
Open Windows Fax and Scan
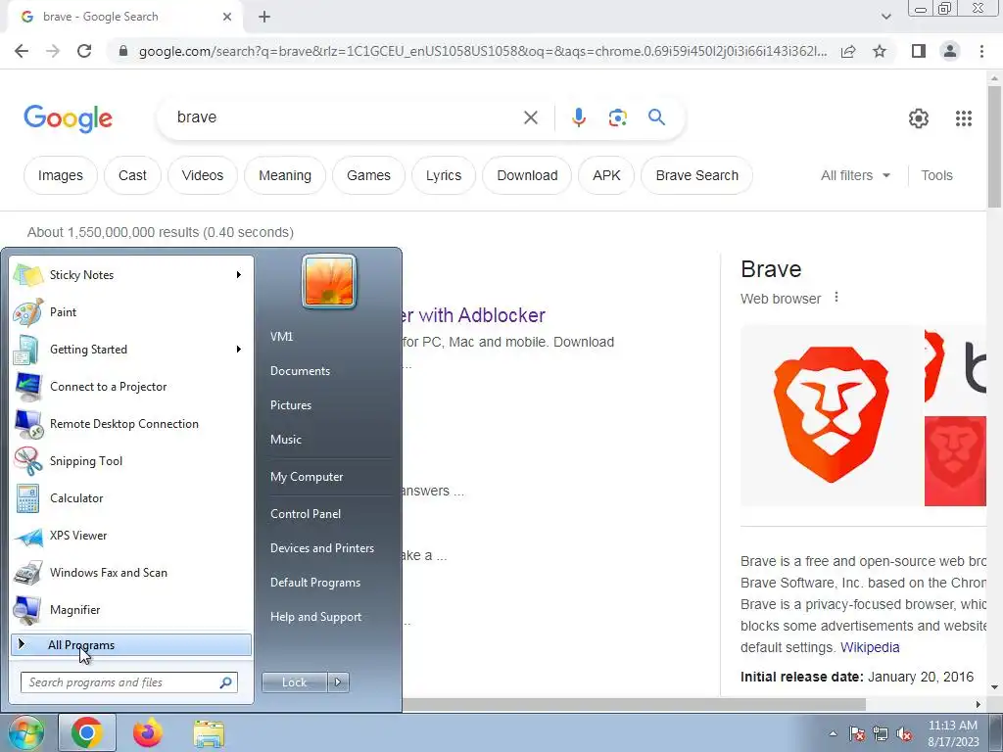(x=131, y=572)
